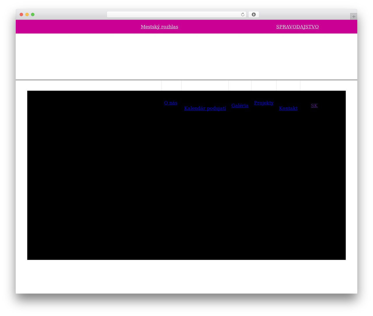This screenshot has height=316, width=373.
Task: Close the browser window with red button
Action: click(x=21, y=15)
